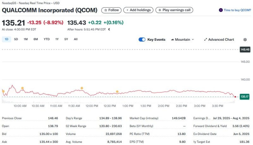
Task: Click the Add holdings button
Action: 138,10
